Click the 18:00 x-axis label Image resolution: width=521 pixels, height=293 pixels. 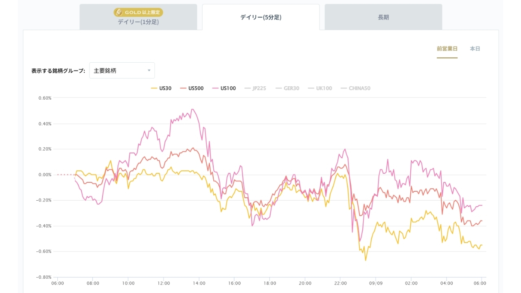tap(269, 283)
